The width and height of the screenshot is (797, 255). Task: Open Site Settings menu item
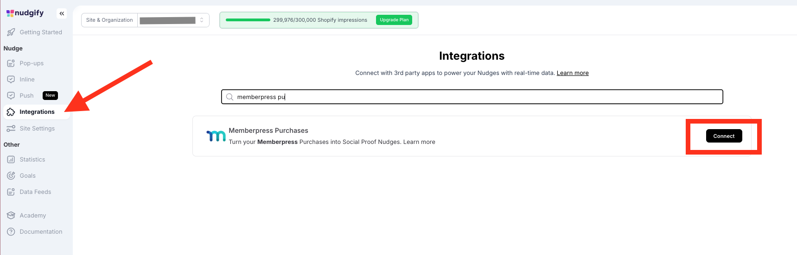37,129
